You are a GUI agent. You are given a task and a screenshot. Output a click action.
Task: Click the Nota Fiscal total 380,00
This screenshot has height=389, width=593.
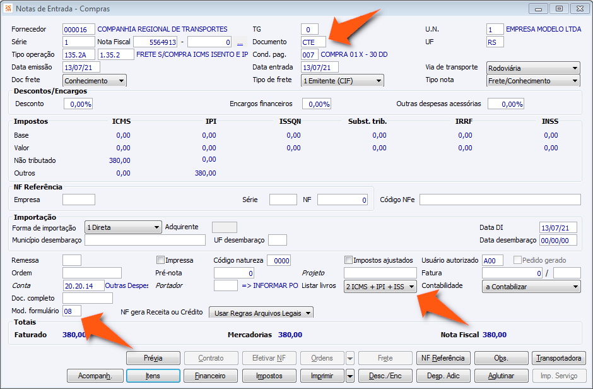coord(495,335)
